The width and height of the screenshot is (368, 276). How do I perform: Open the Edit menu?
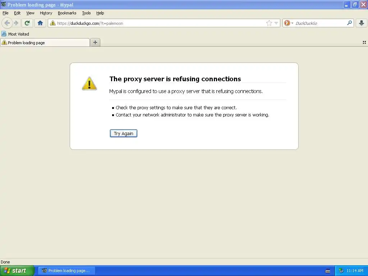[x=17, y=13]
